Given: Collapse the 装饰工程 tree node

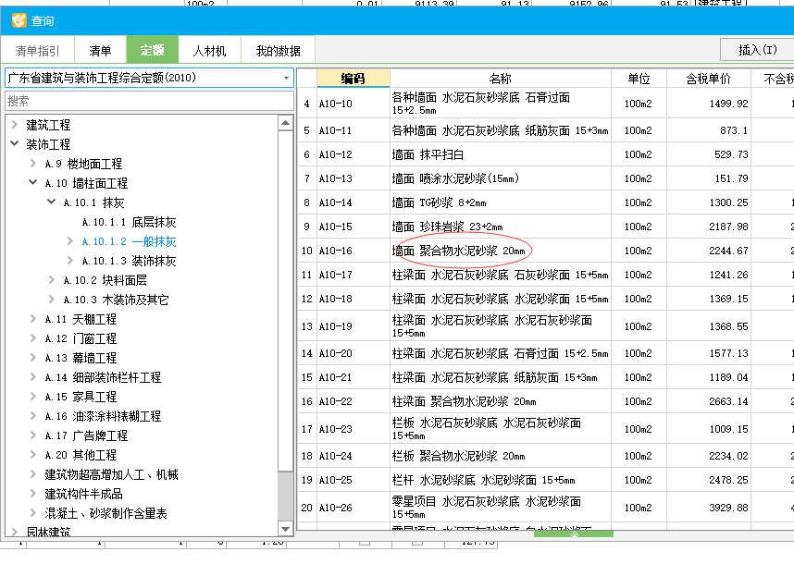Looking at the screenshot, I should click(x=15, y=143).
